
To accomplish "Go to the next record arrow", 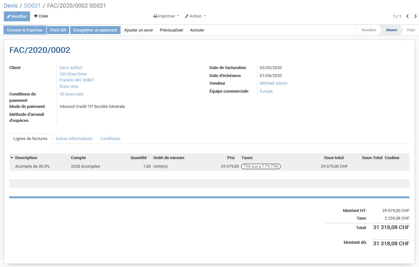I will click(415, 16).
